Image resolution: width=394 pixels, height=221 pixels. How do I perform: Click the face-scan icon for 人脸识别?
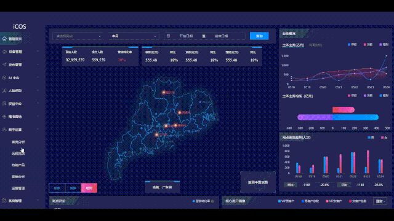[x=4, y=90]
